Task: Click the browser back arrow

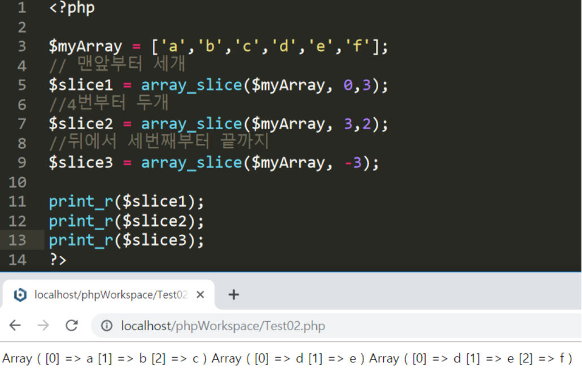Action: (15, 326)
